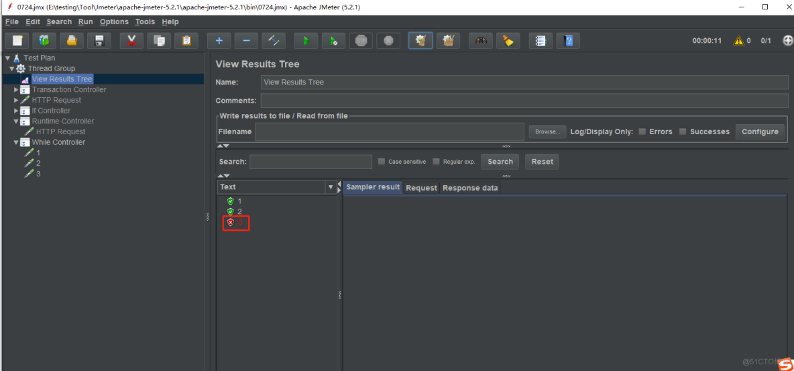794x371 pixels.
Task: Enable the Errors only checkbox
Action: click(x=642, y=131)
